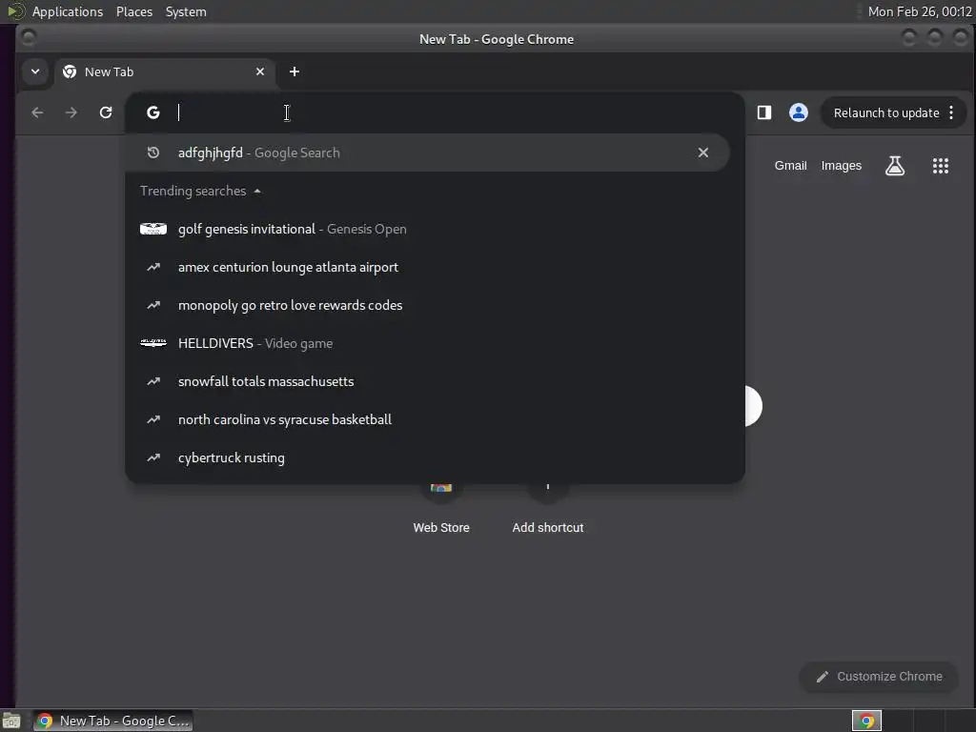This screenshot has width=976, height=732.
Task: Click show desktop icon in bottom panel
Action: tap(11, 721)
